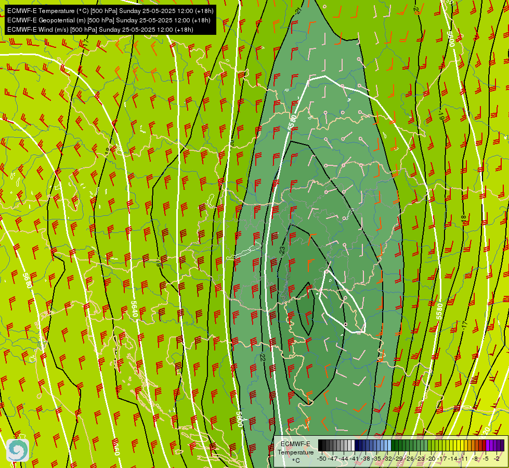The image size is (509, 468).
Task: Click the -23 colorbar tick label
Action: (420, 459)
